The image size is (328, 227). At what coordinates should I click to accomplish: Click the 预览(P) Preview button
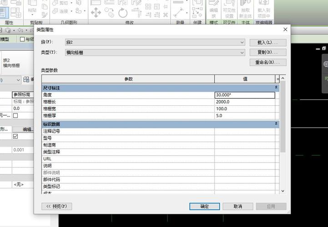[57, 206]
